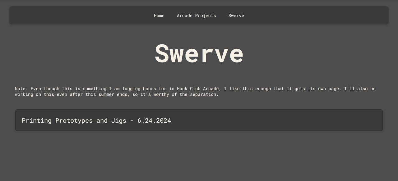This screenshot has width=398, height=181.
Task: Click the 6.24.2024 date in the entry
Action: tap(154, 120)
